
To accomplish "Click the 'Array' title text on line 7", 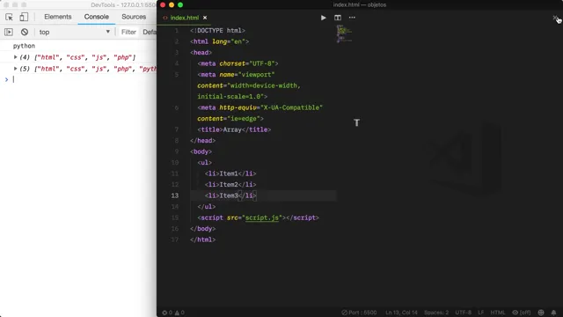I will tap(232, 129).
